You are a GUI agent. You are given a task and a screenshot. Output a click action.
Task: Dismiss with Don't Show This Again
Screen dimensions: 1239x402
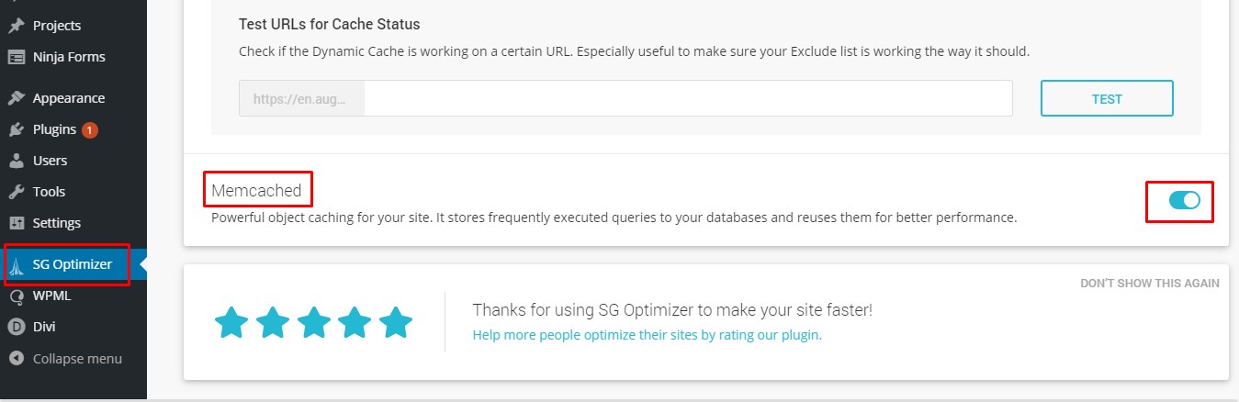1149,283
